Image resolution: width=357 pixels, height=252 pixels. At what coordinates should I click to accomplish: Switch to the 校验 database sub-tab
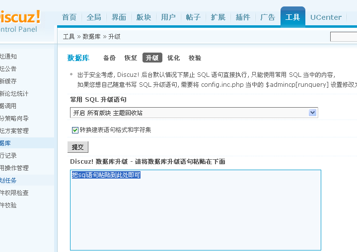click(x=195, y=58)
